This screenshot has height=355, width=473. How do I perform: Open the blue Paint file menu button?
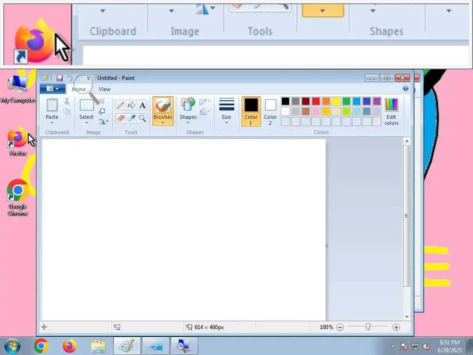(53, 89)
